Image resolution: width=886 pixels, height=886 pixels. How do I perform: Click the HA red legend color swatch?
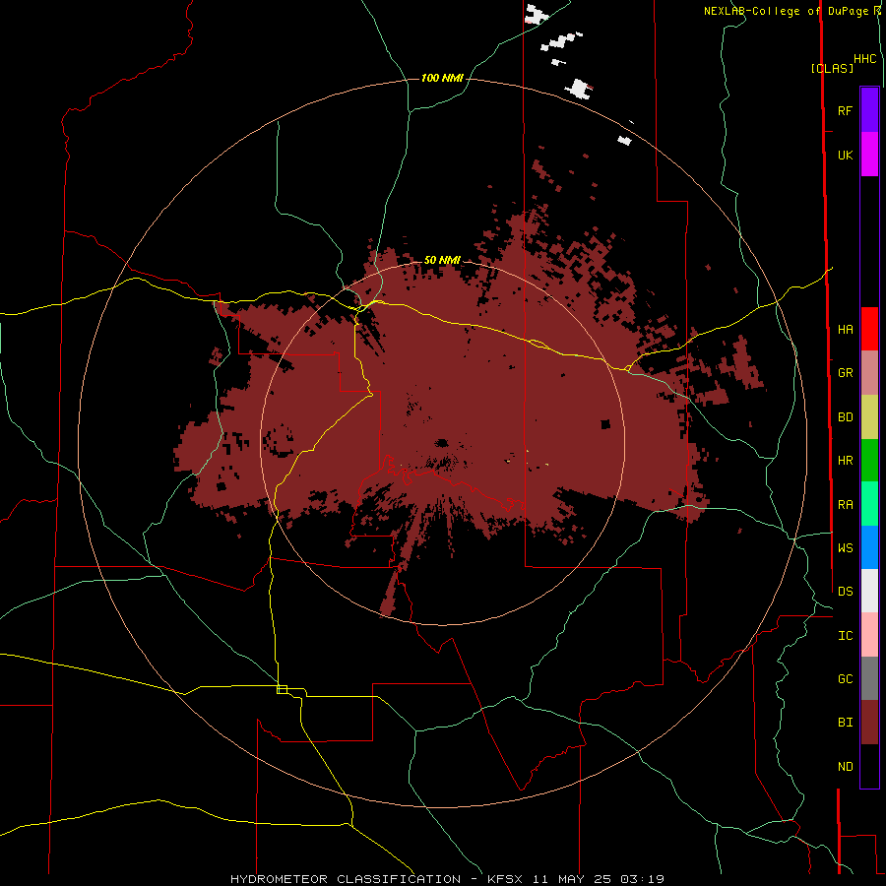pos(869,329)
